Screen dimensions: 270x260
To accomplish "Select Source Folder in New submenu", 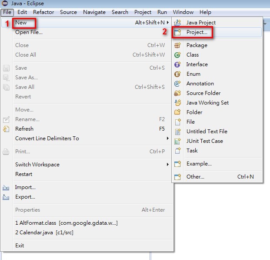I will (x=217, y=93).
